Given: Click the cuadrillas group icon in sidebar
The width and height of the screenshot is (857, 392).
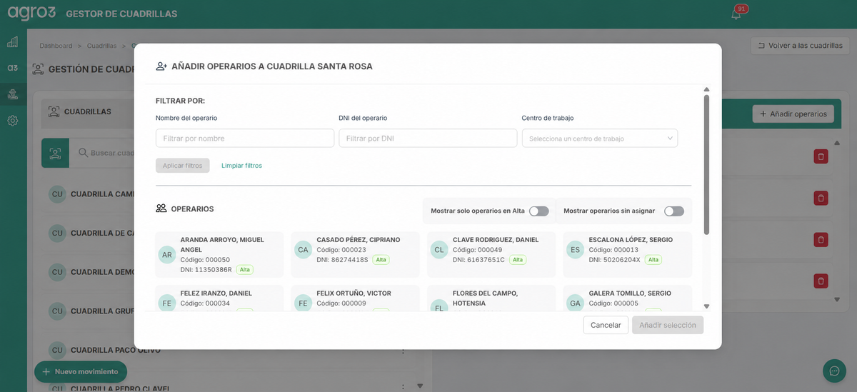Looking at the screenshot, I should pos(13,94).
